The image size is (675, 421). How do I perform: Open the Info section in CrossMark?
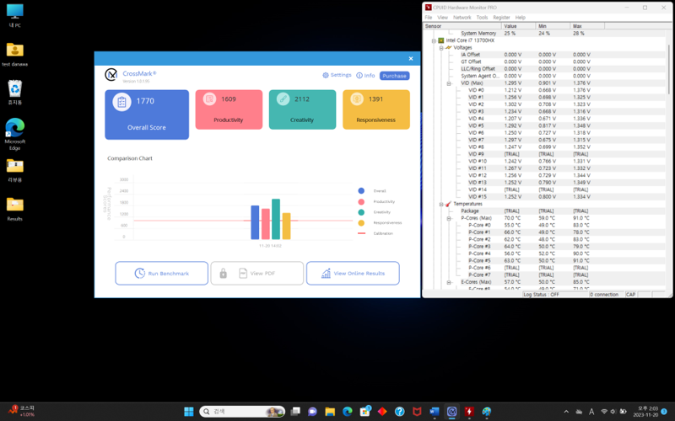[x=365, y=75]
